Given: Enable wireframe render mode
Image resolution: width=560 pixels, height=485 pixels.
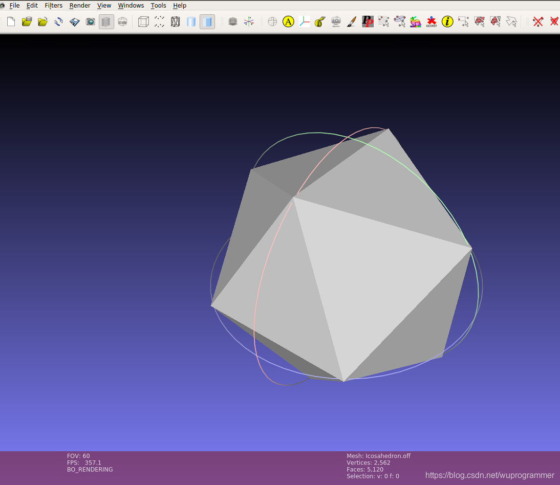Looking at the screenshot, I should (x=176, y=22).
